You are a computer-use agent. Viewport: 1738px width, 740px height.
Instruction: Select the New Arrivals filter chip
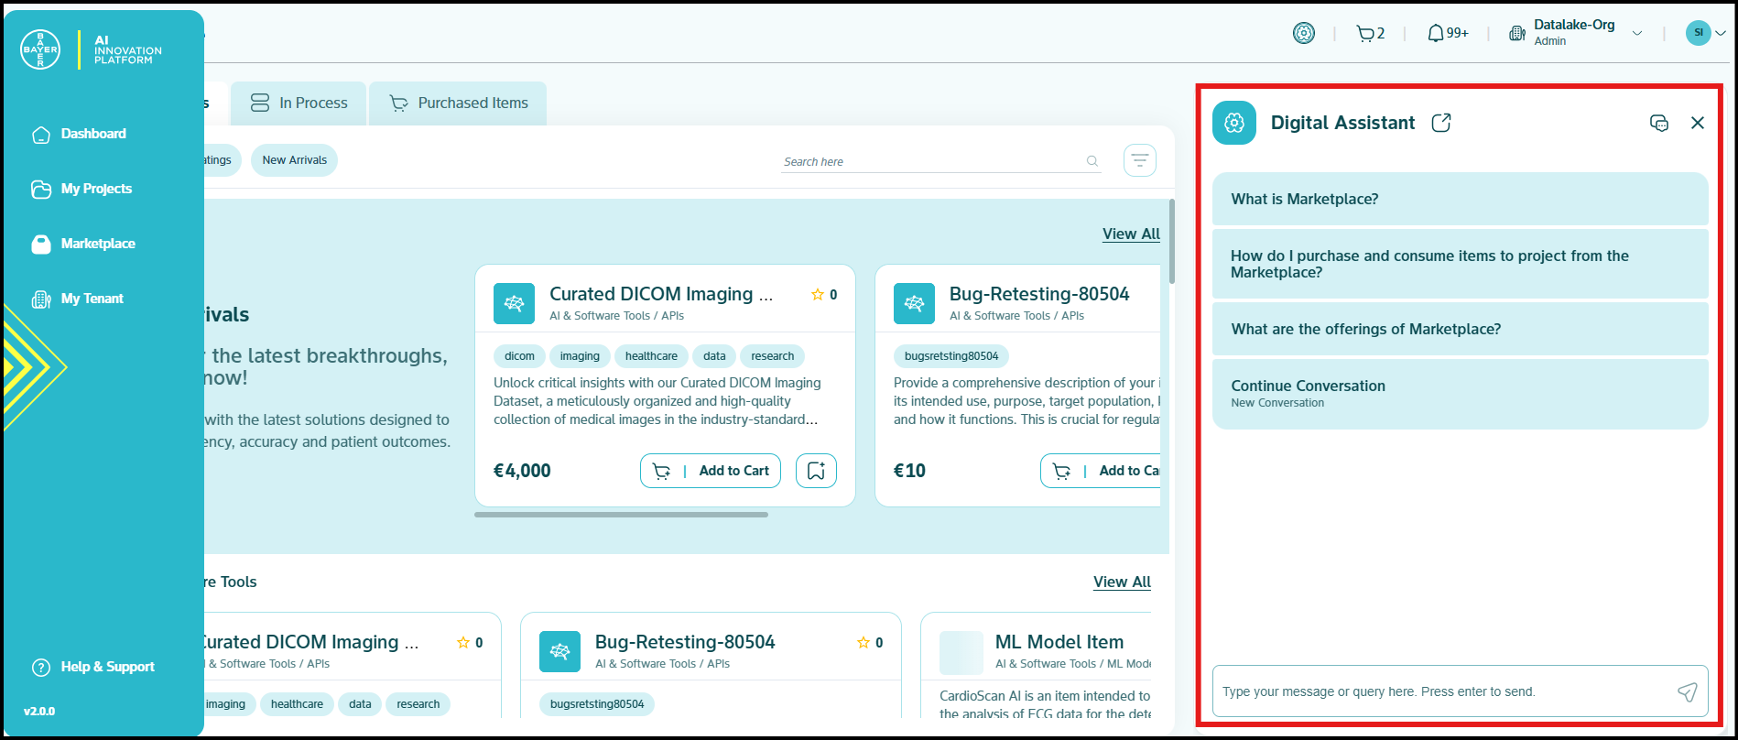click(x=294, y=160)
